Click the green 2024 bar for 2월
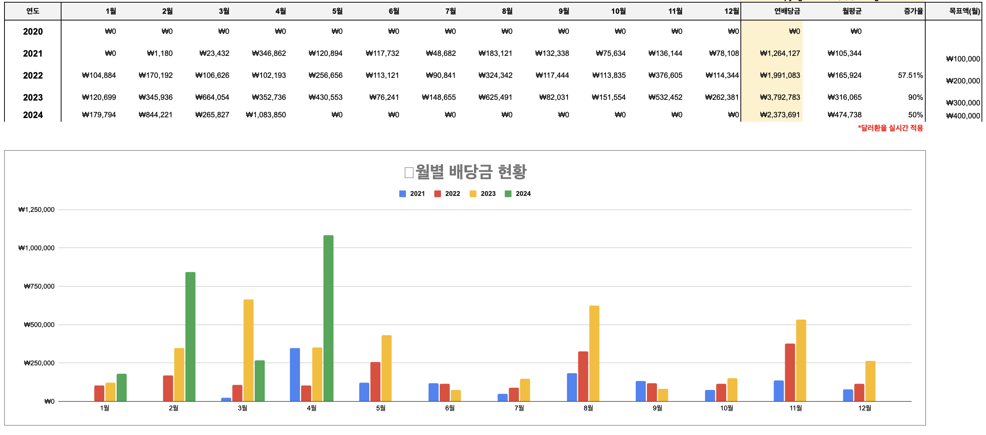This screenshot has height=435, width=986. click(190, 337)
